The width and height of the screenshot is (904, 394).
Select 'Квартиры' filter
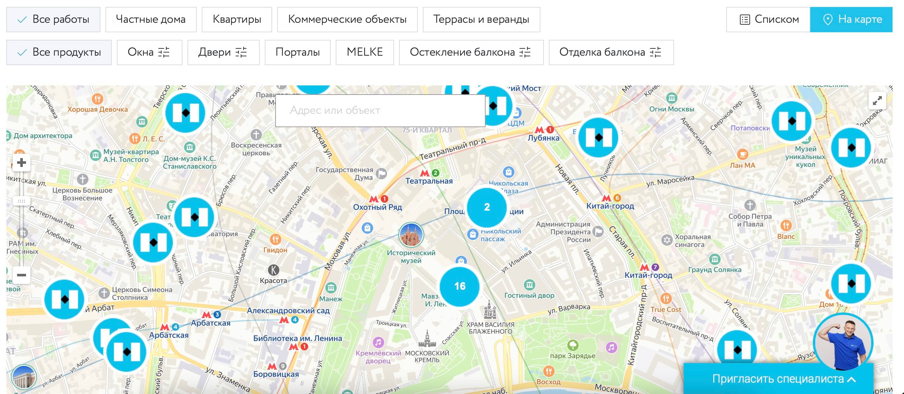(x=237, y=20)
